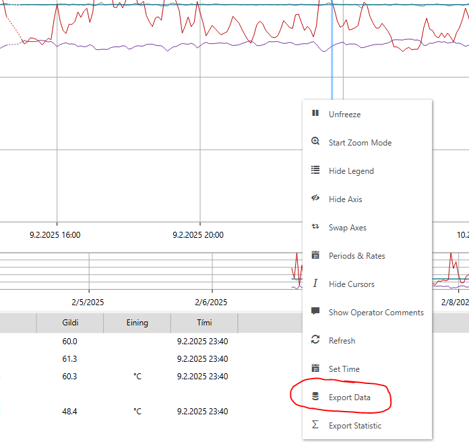The image size is (469, 446).
Task: Click the pause icon beside Unfreeze
Action: pyautogui.click(x=315, y=114)
